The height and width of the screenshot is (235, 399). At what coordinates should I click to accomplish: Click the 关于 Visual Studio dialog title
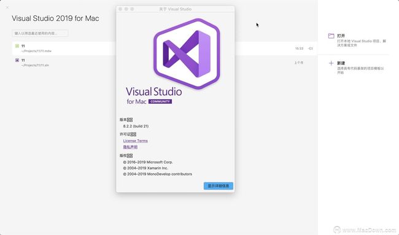click(176, 9)
